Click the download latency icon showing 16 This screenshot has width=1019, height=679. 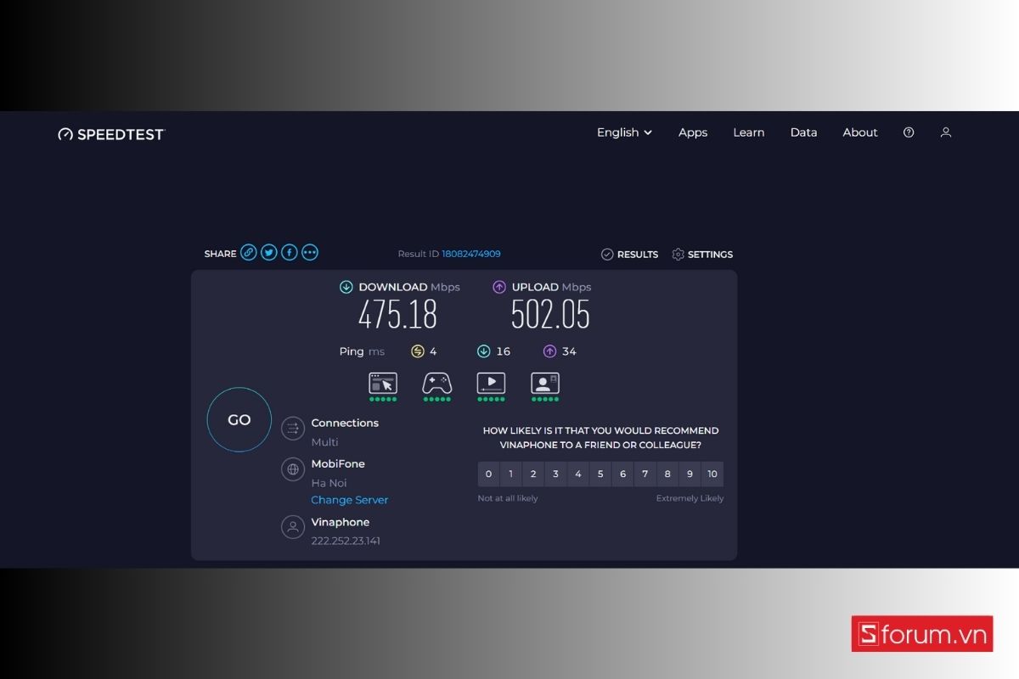click(483, 351)
